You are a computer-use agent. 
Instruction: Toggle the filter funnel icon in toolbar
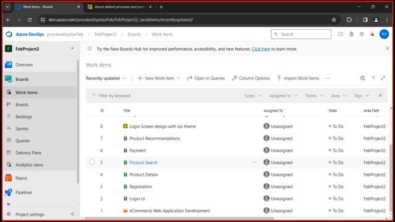pos(373,78)
